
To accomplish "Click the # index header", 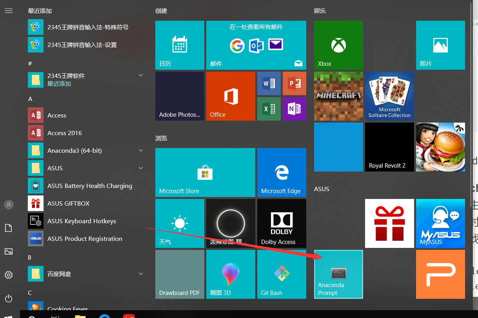I will 30,63.
